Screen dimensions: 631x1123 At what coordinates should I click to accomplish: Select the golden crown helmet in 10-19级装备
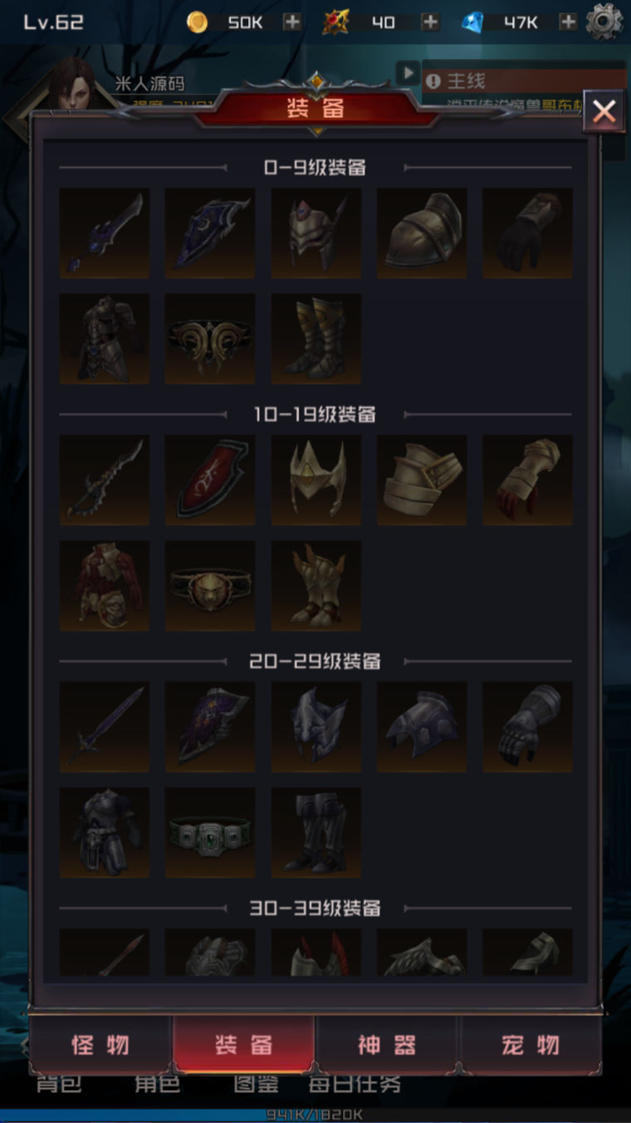(x=316, y=480)
